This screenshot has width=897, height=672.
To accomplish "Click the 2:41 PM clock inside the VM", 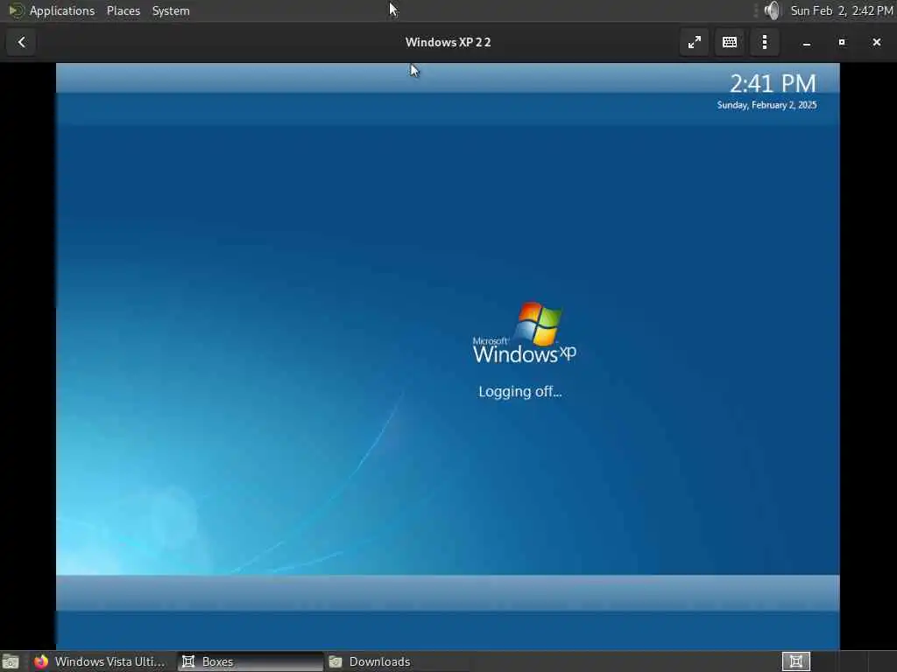I will (x=773, y=84).
